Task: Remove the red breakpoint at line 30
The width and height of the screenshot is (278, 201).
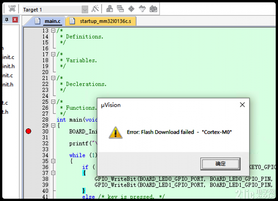Action: 28,131
